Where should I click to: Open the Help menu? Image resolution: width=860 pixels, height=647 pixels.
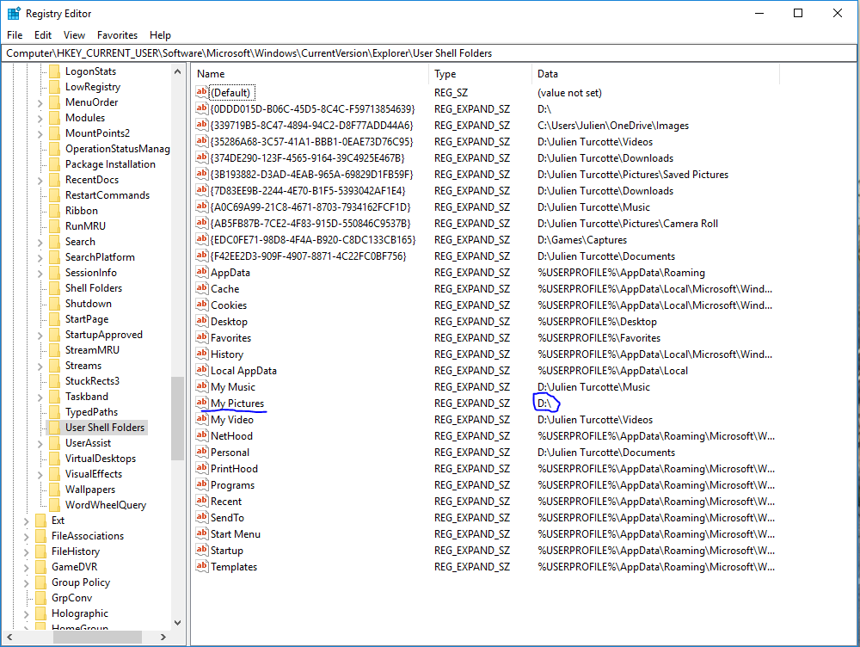tap(160, 35)
